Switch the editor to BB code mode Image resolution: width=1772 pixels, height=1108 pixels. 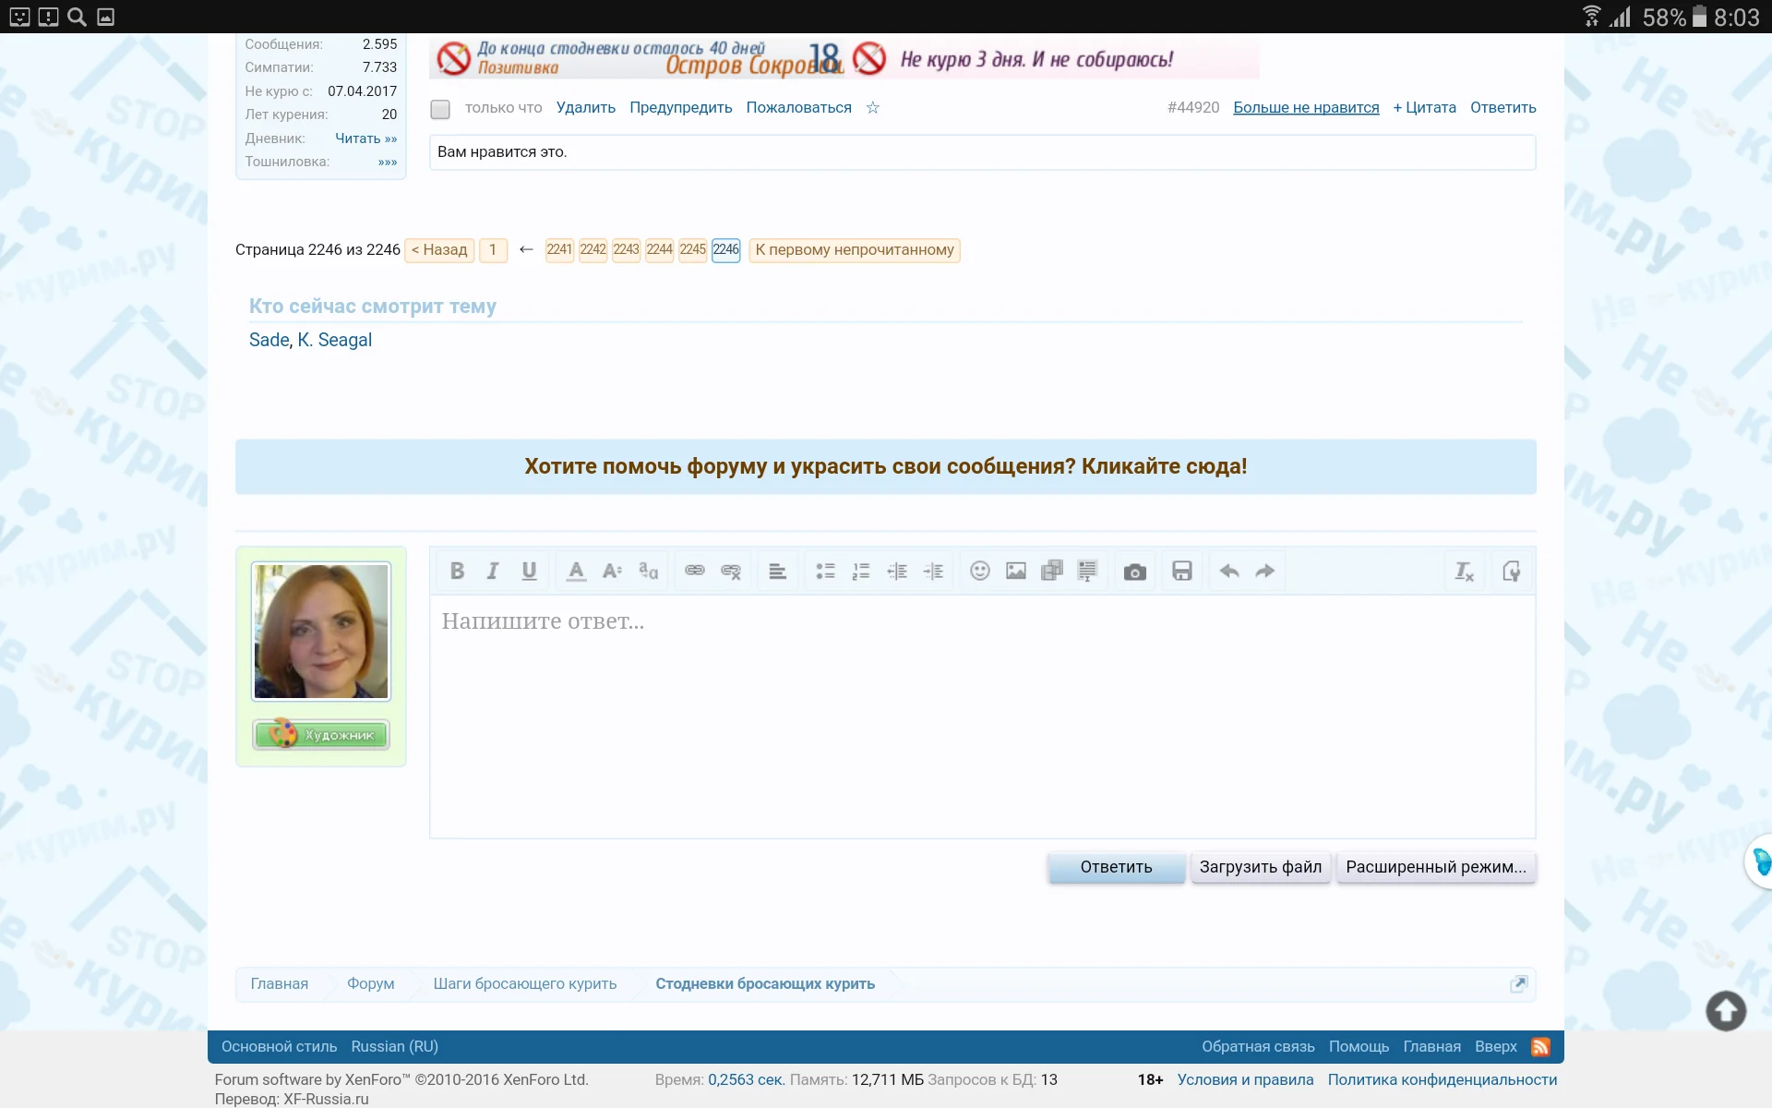(x=1512, y=571)
